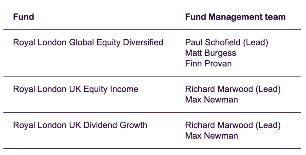The width and height of the screenshot is (306, 155).
Task: Click Matt Burgess name
Action: (x=211, y=53)
